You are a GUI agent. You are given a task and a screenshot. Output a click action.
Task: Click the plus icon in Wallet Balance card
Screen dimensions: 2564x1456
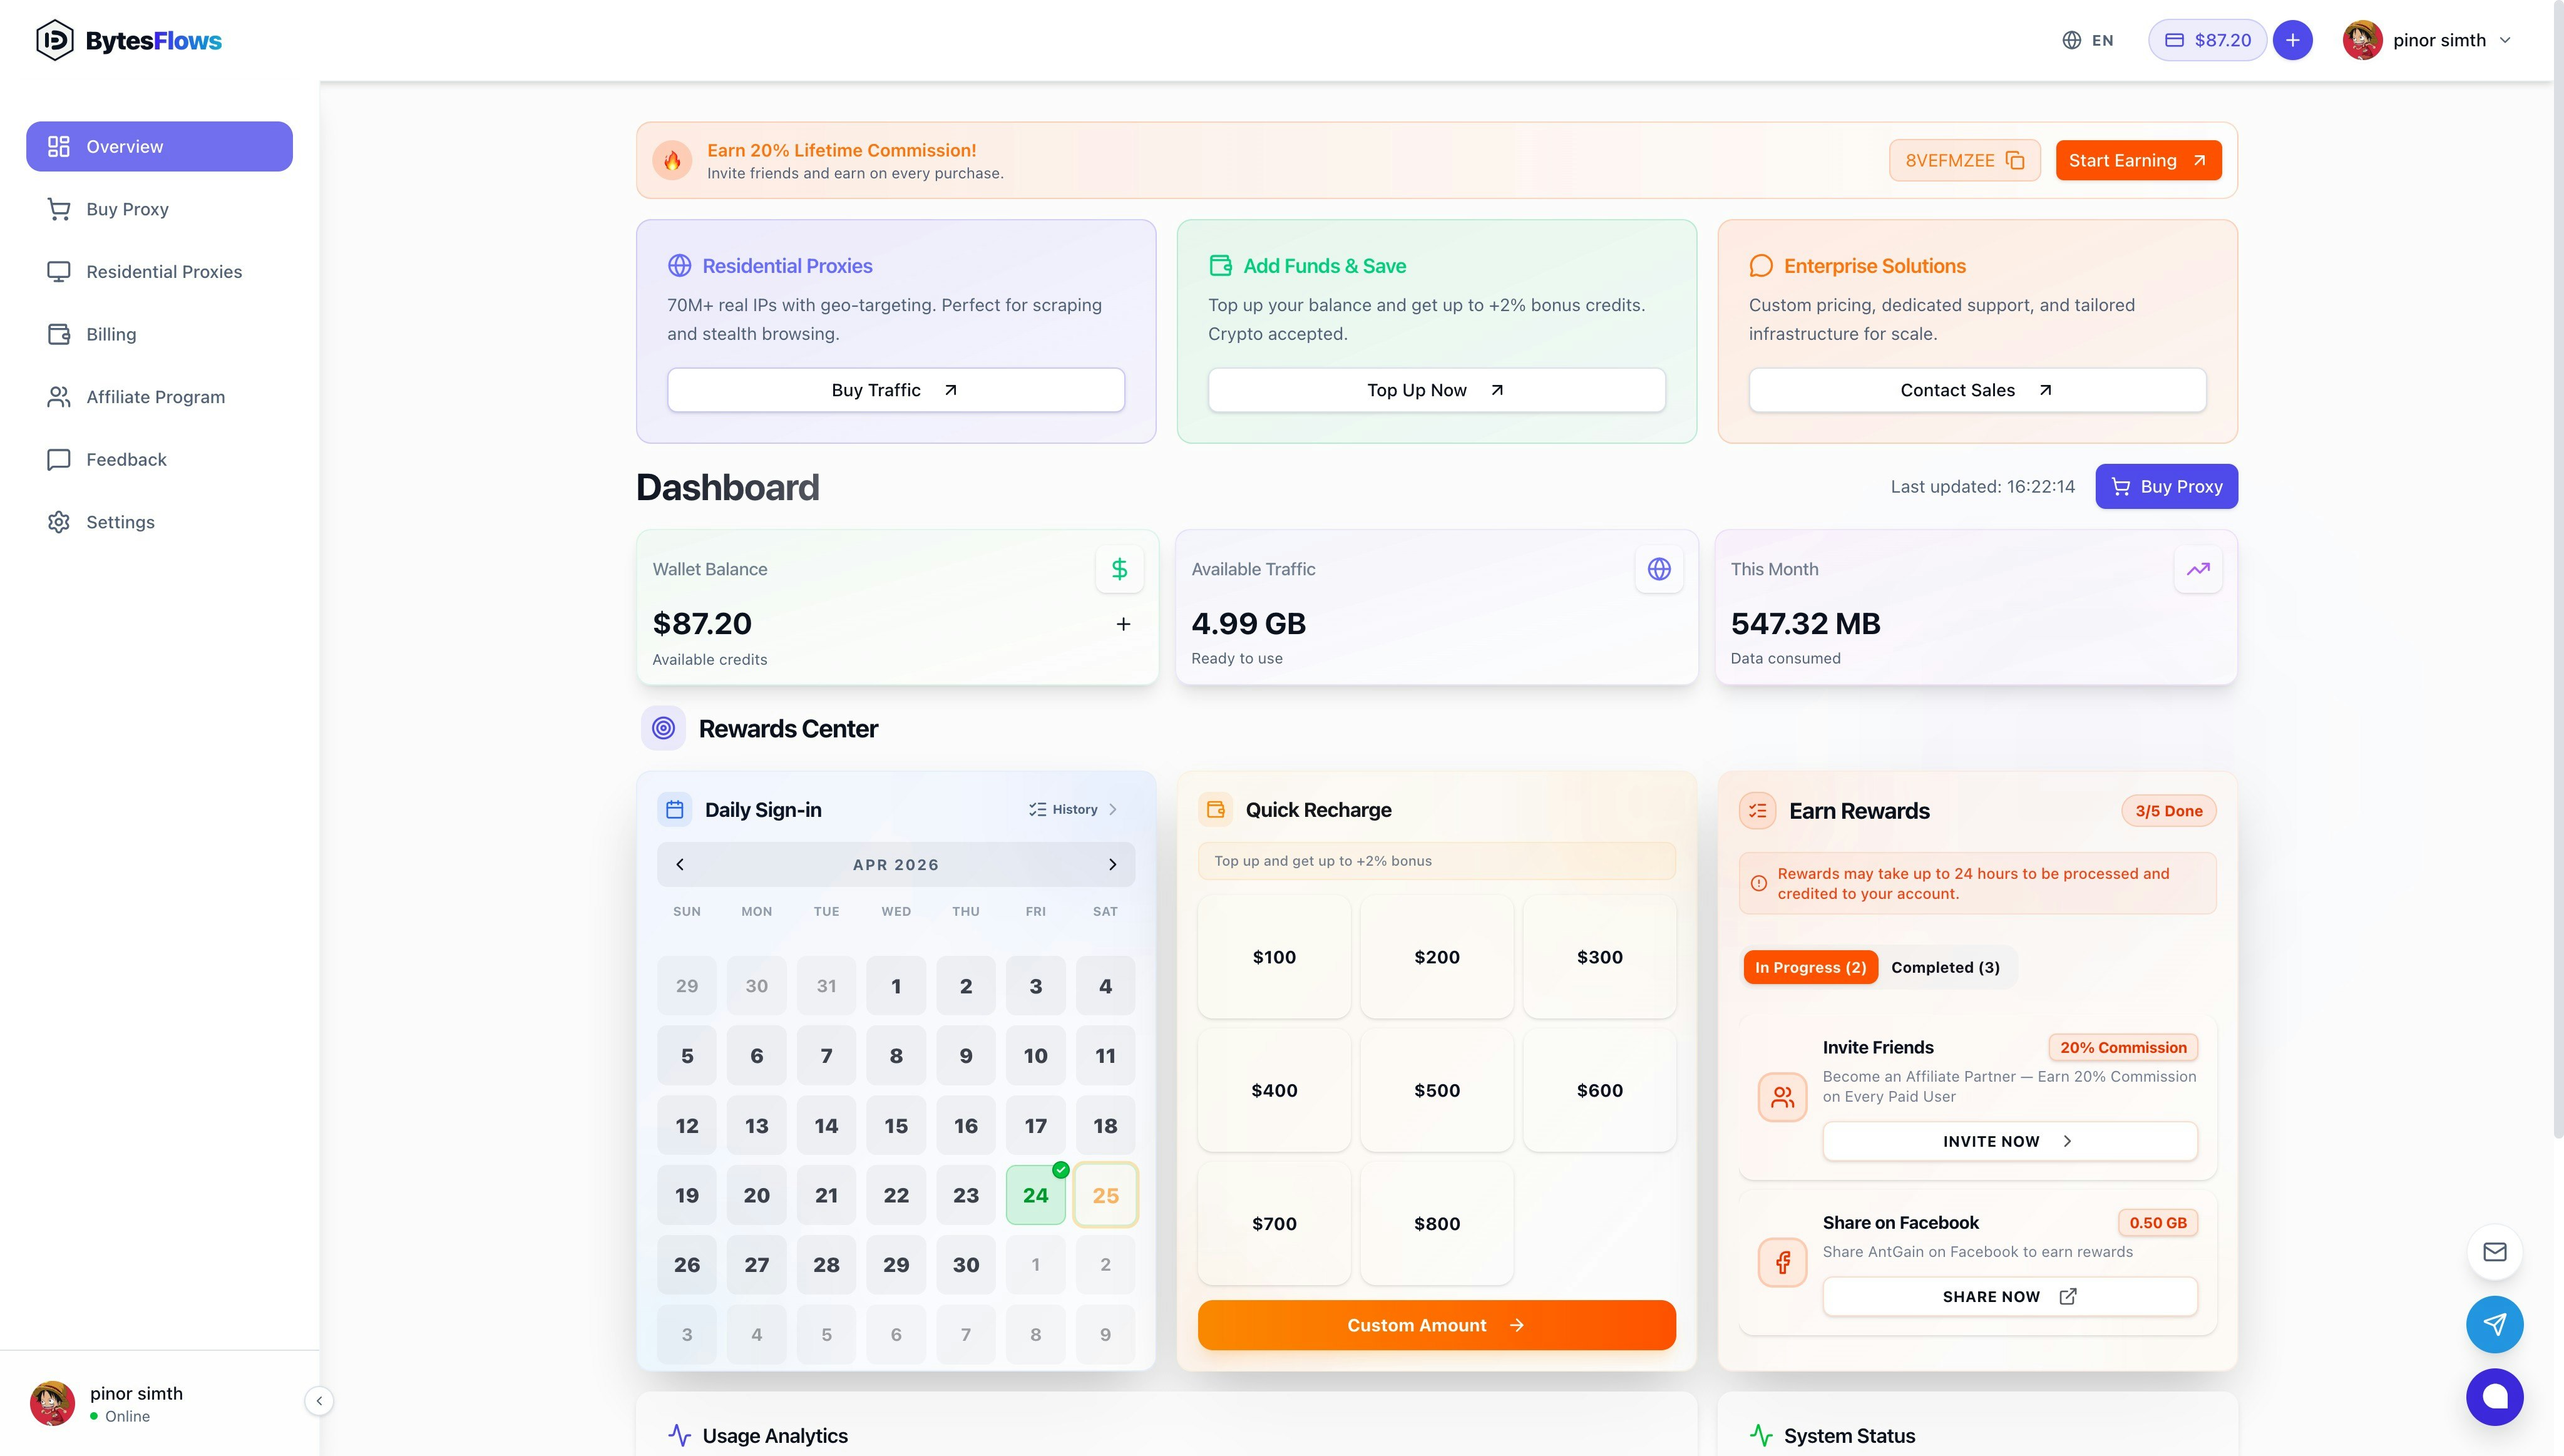(x=1123, y=624)
